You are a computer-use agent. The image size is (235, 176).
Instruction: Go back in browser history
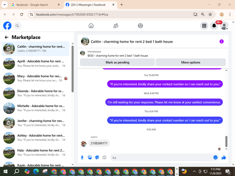(x=5, y=15)
